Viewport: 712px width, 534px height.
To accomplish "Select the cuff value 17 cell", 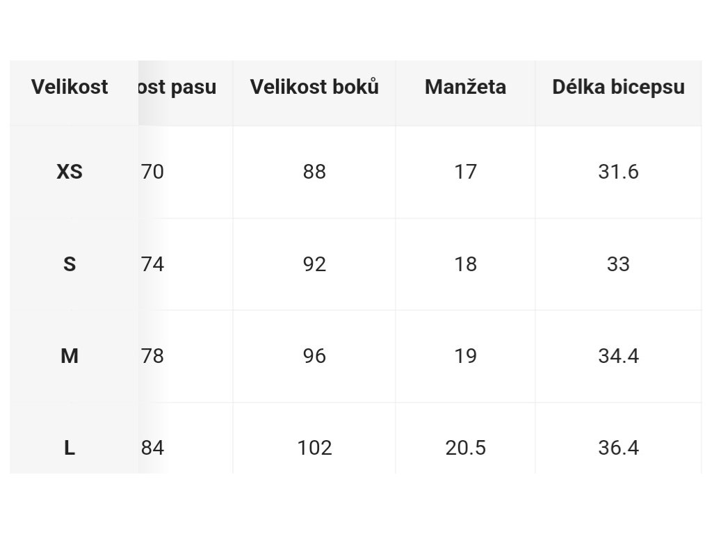I will (465, 172).
